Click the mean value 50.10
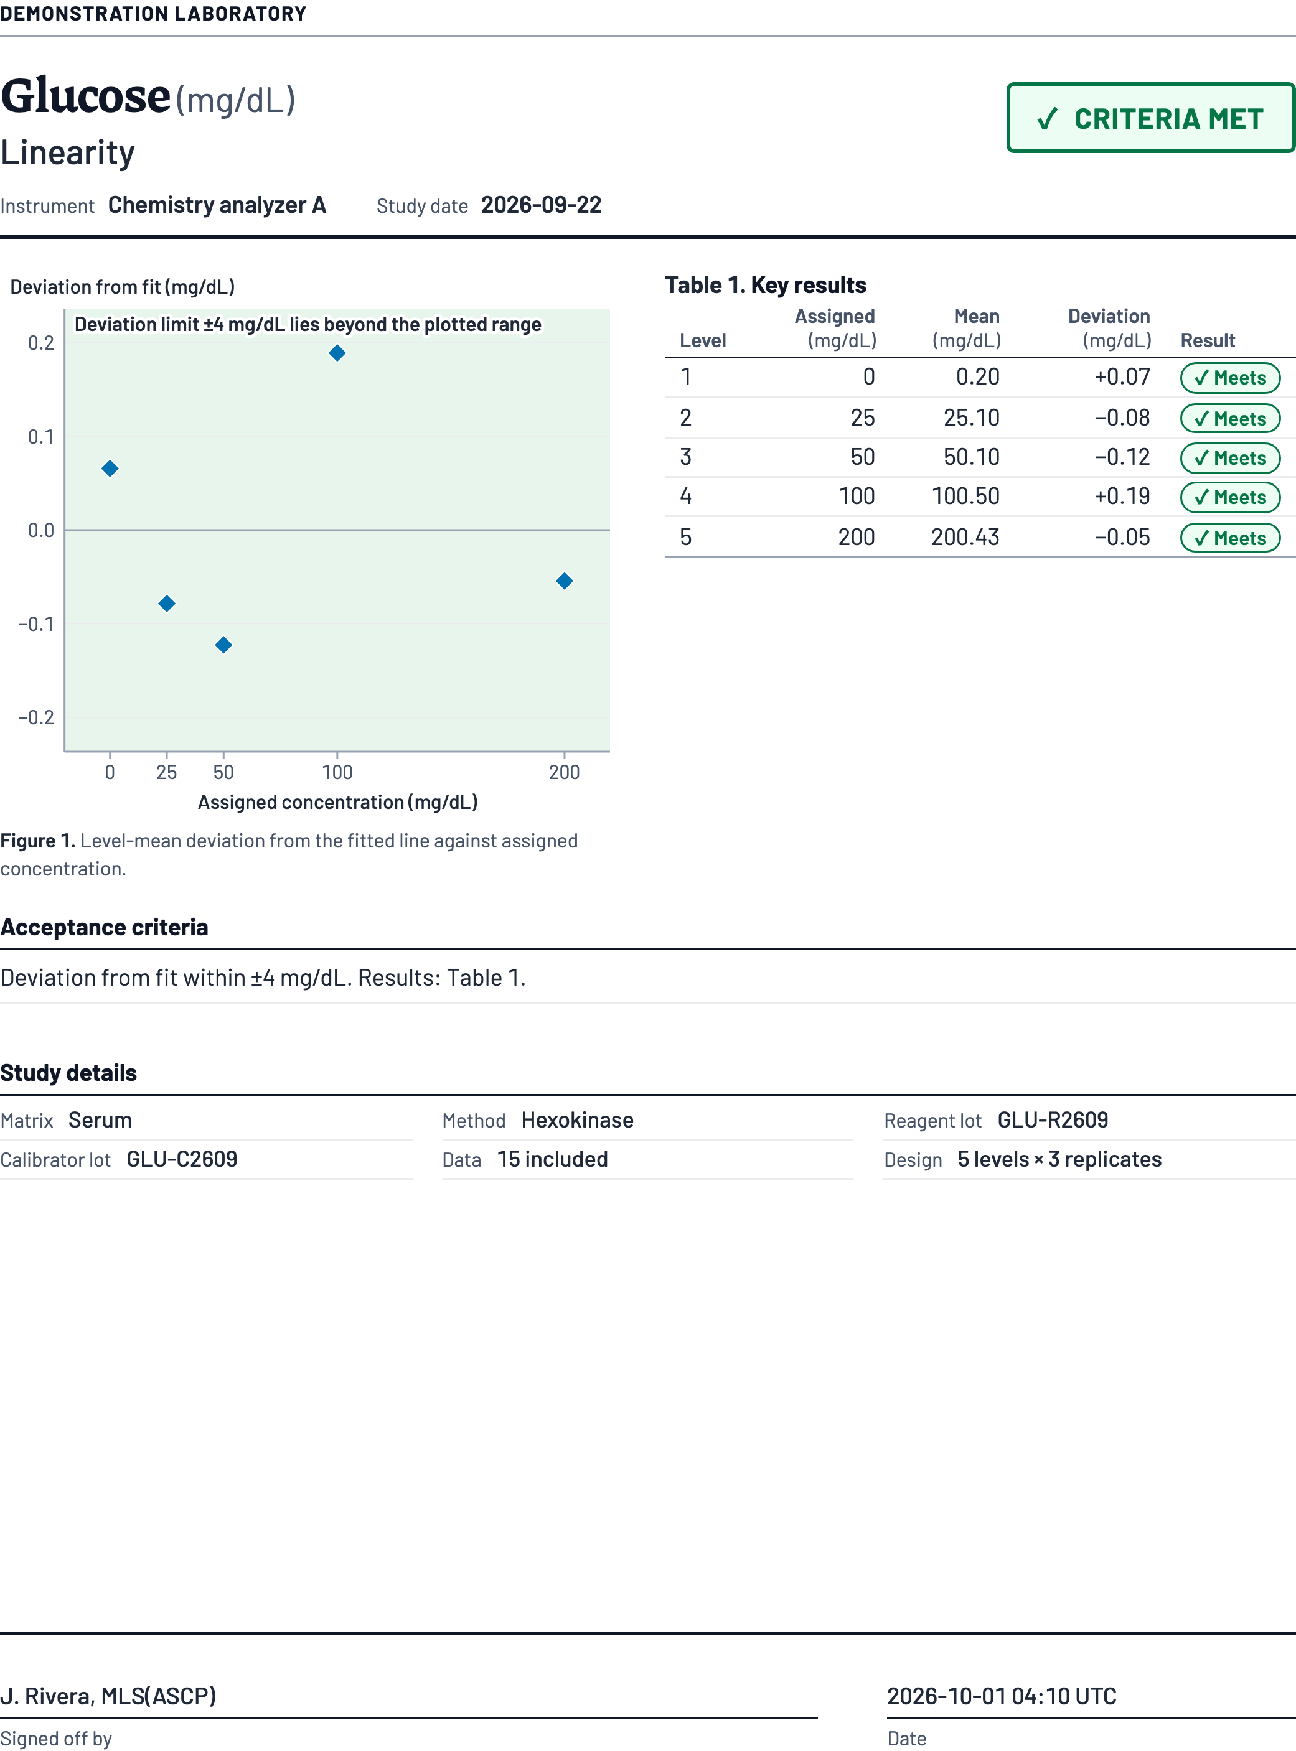This screenshot has height=1751, width=1296. [971, 456]
